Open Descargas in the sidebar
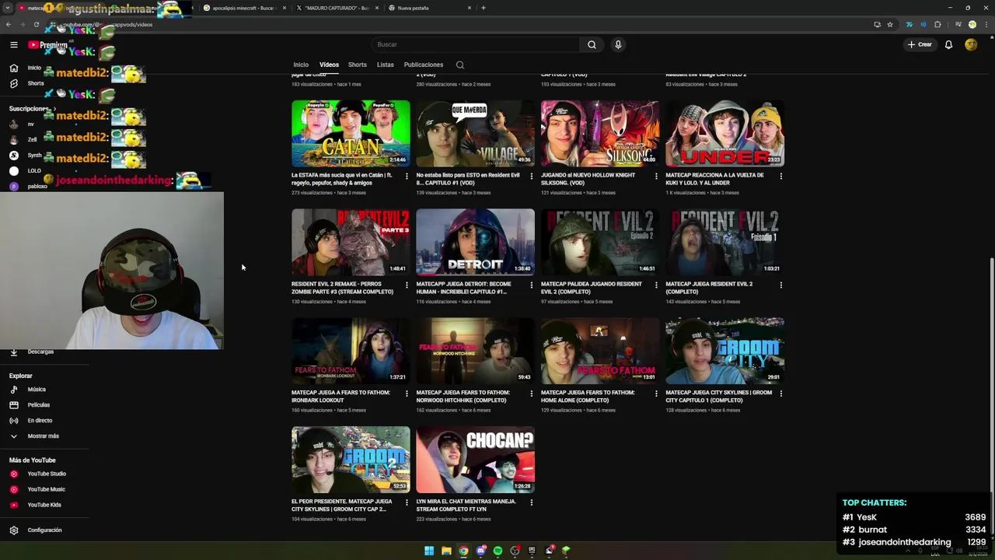Screen dimensions: 995x560 [x=40, y=352]
